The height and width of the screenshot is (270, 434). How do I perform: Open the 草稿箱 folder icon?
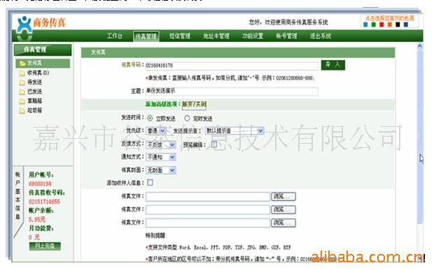[x=22, y=101]
